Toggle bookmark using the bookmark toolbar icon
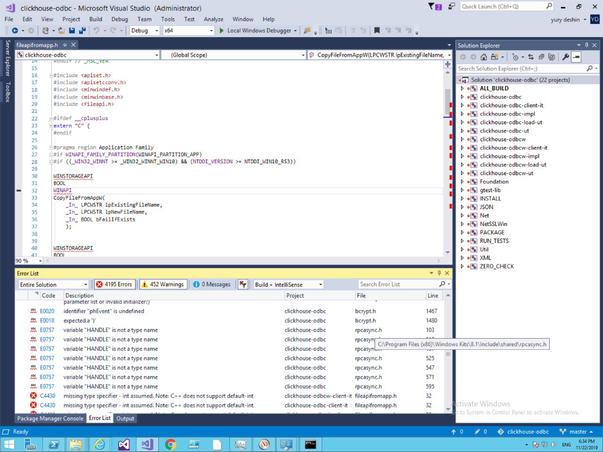Viewport: 603px width, 452px height. point(377,31)
